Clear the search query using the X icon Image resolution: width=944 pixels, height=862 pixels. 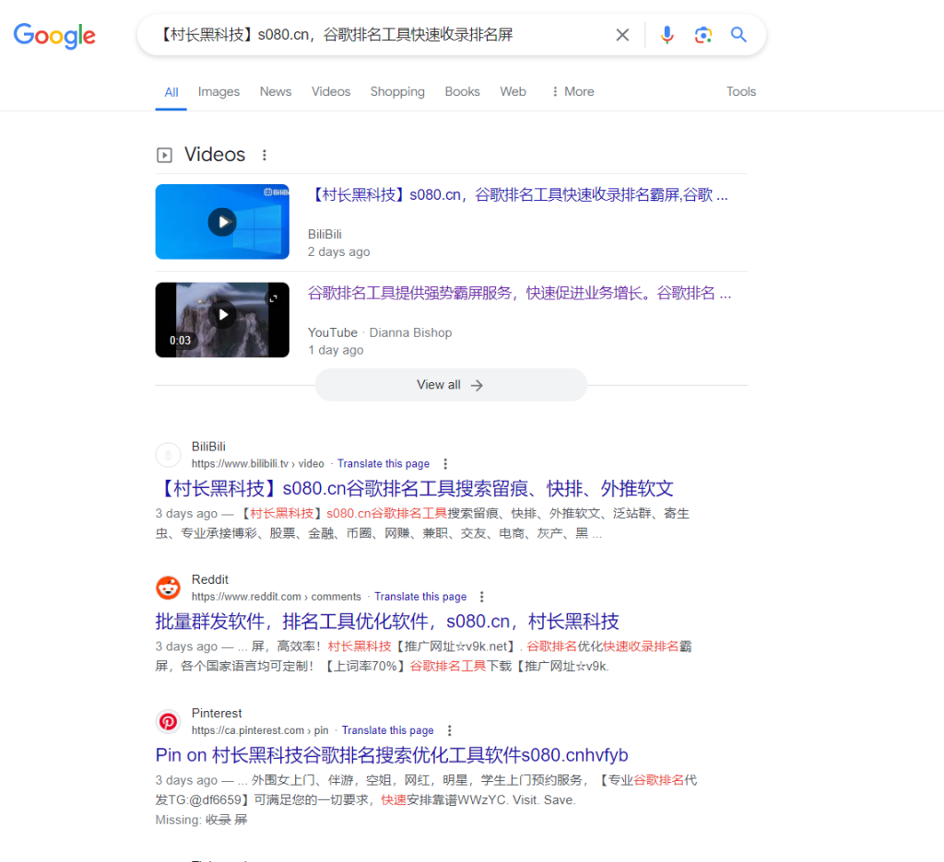[x=622, y=34]
